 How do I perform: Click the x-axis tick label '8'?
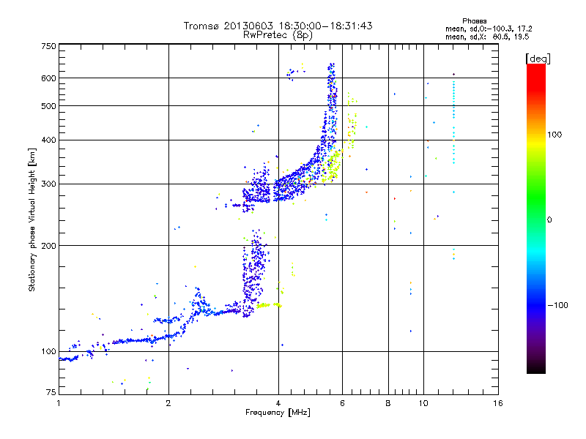[x=388, y=403]
